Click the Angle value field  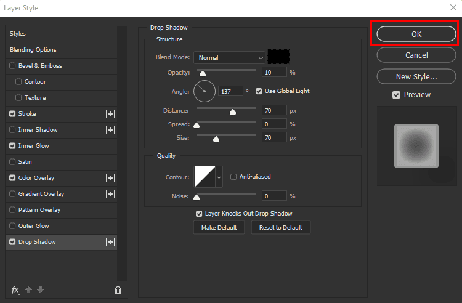pyautogui.click(x=230, y=91)
